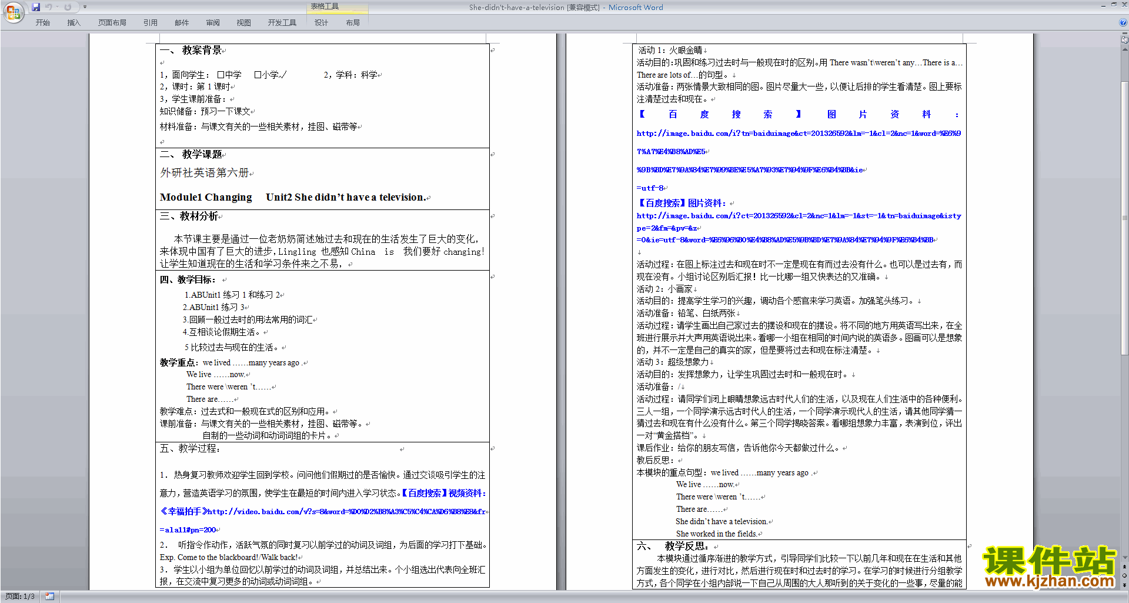The width and height of the screenshot is (1129, 603).
Task: Open the Office button menu
Action: (13, 12)
